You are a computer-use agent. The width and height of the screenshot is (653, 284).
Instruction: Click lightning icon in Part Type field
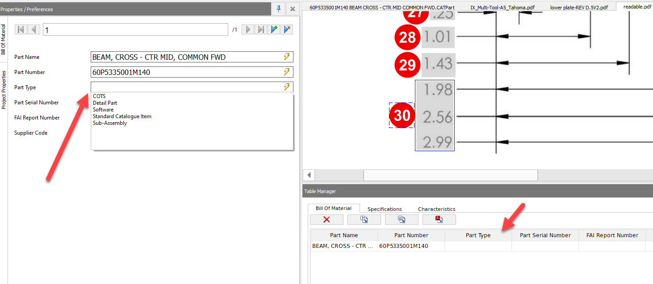coord(287,87)
